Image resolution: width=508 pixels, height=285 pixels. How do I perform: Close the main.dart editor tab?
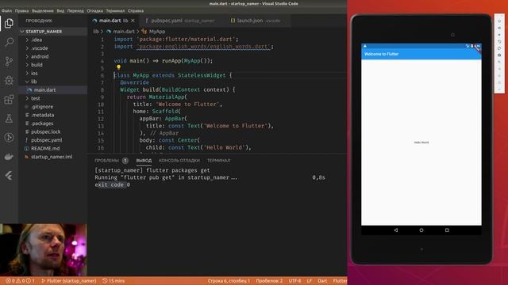tap(133, 21)
